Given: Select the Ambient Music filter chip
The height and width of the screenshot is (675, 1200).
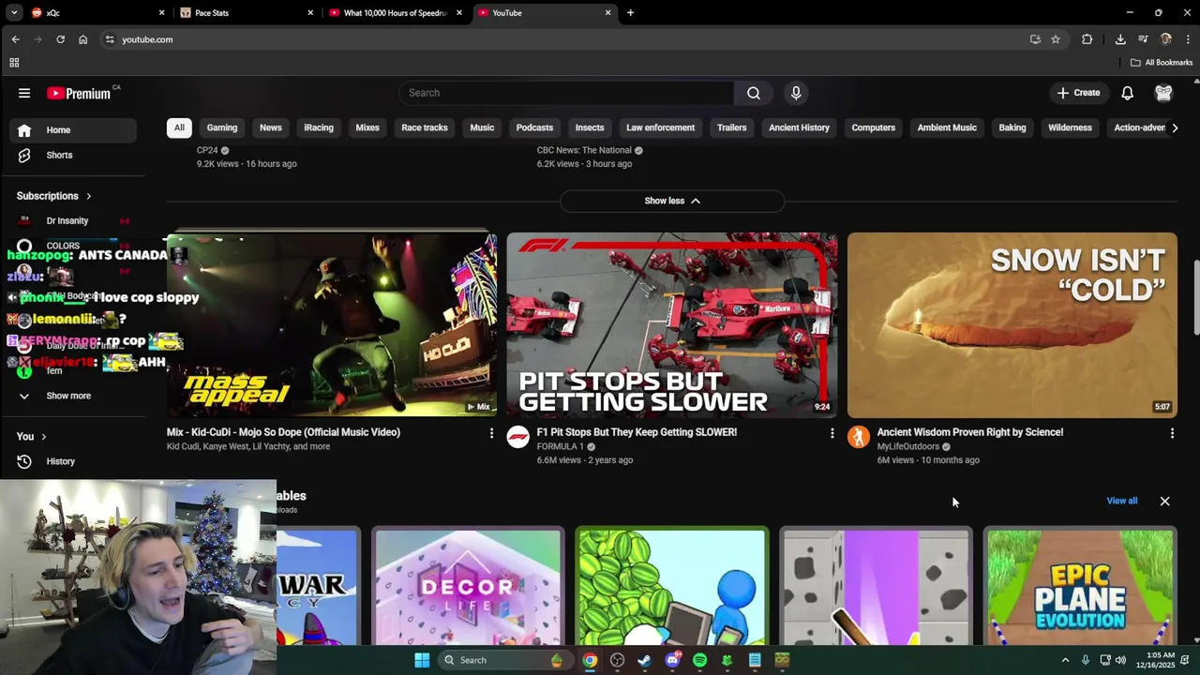Looking at the screenshot, I should point(947,127).
